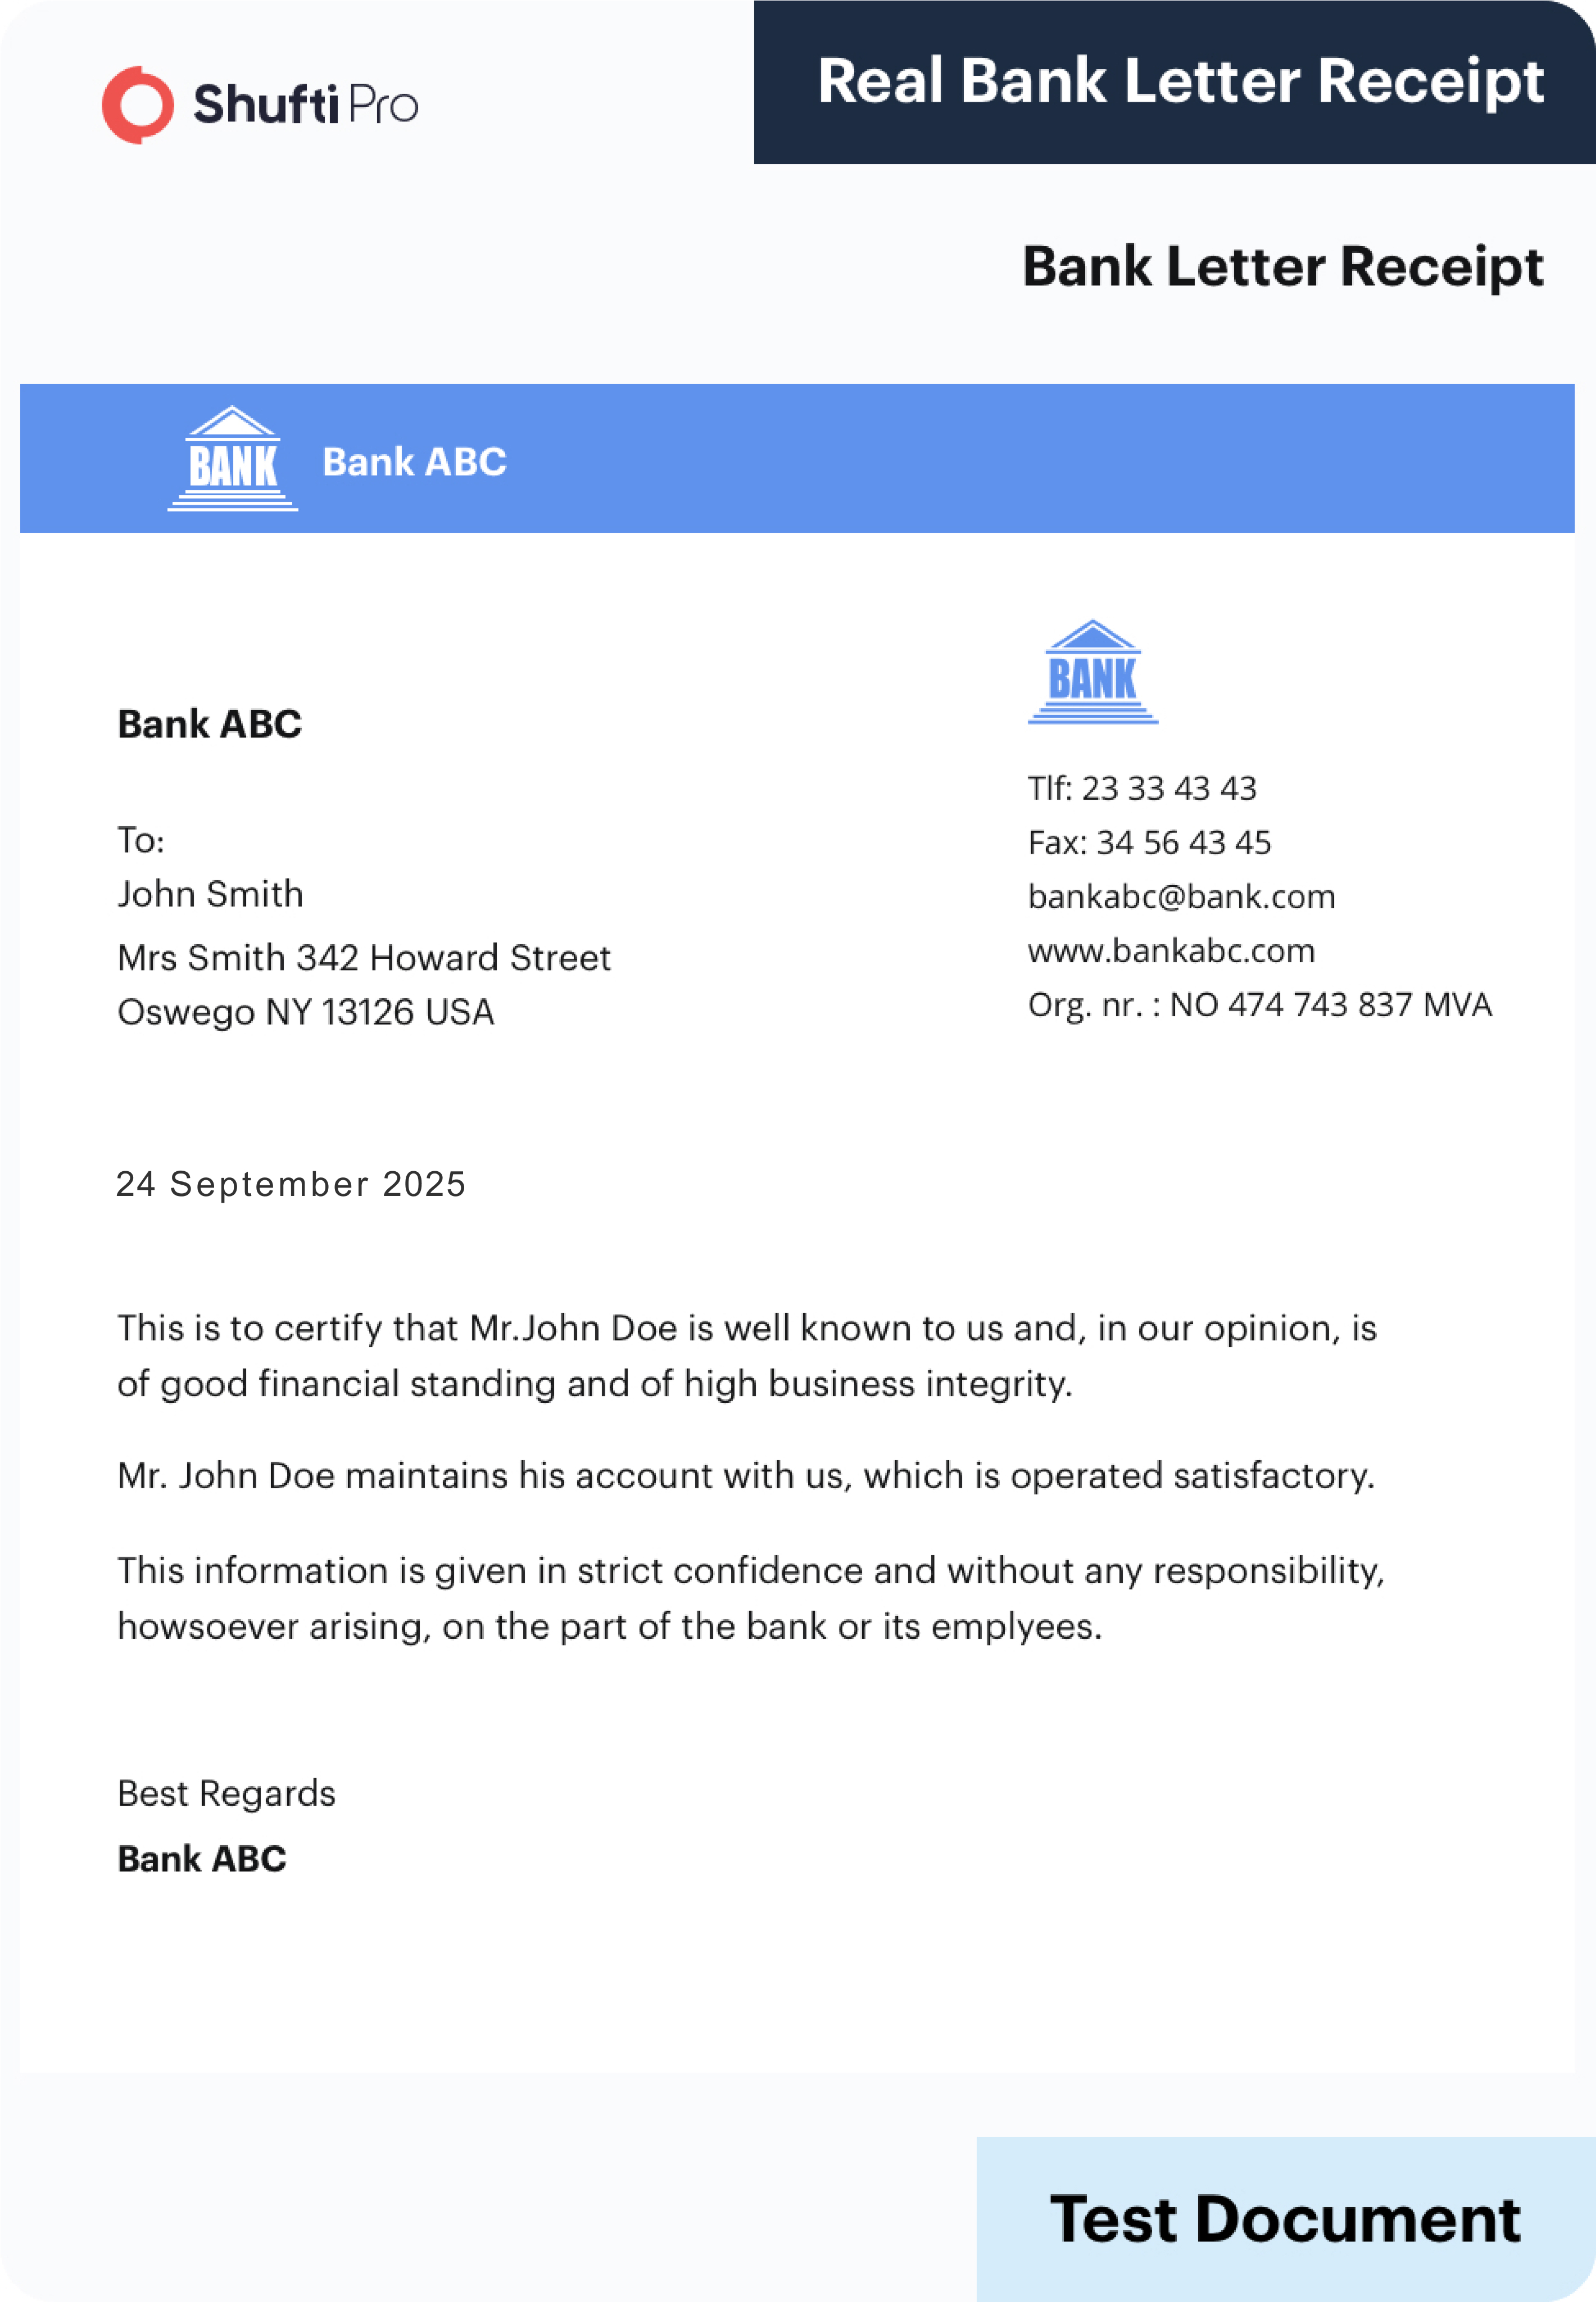Click the date 24 September 2025
This screenshot has height=2302, width=1596.
[291, 1184]
